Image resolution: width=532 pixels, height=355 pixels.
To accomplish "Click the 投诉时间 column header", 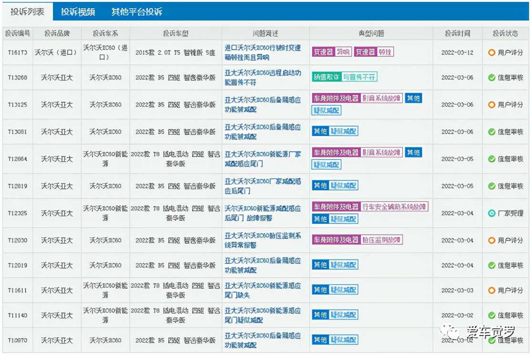I will coord(457,33).
